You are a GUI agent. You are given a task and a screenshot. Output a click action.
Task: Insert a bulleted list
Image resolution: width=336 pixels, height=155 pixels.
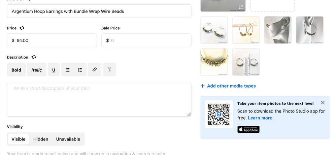coord(68,70)
